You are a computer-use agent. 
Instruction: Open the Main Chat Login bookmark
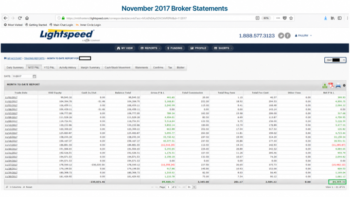[x=61, y=25]
